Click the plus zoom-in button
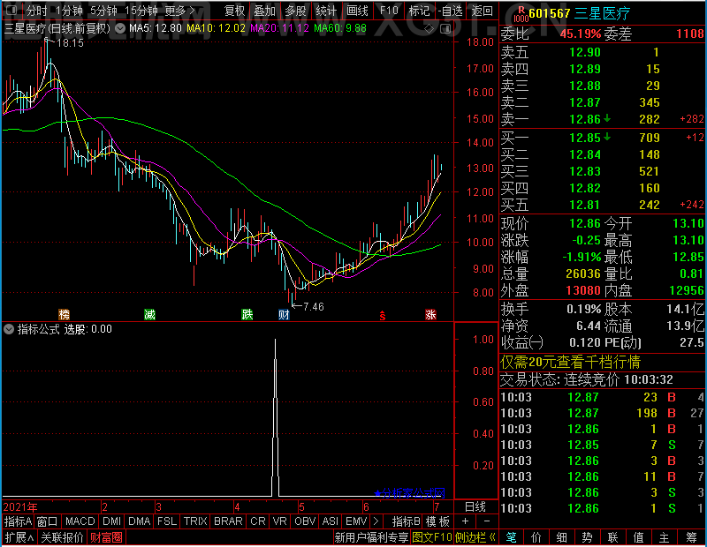 pyautogui.click(x=466, y=521)
